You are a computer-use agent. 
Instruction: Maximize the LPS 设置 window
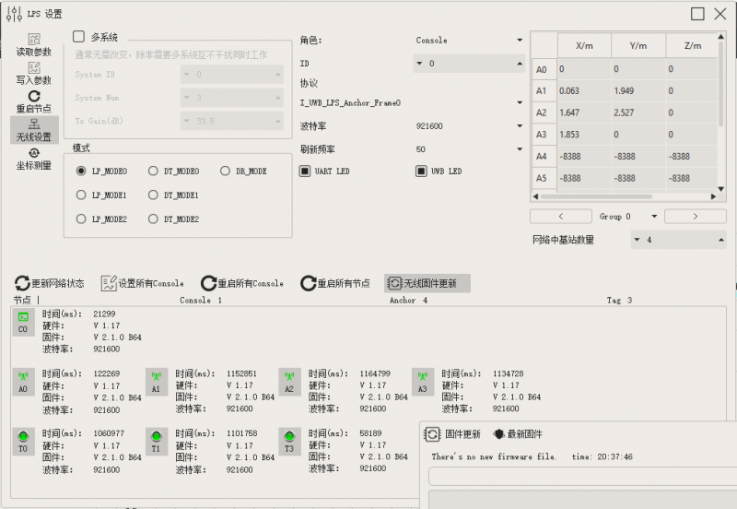point(697,14)
